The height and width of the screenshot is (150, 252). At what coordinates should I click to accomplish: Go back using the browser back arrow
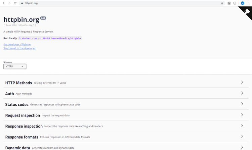4,3
